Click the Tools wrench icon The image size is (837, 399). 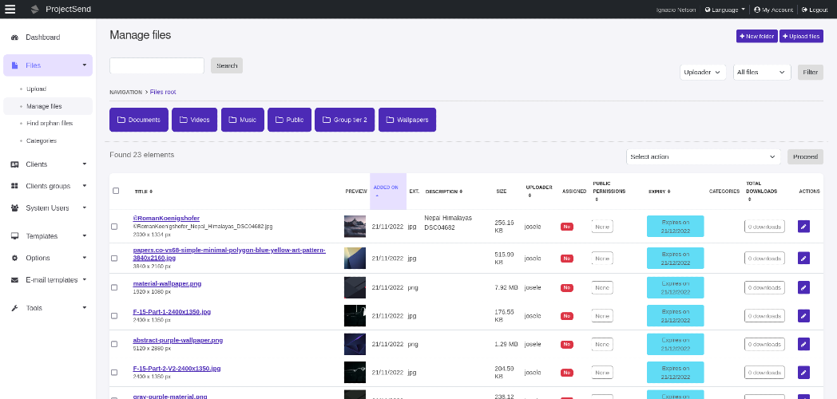15,308
